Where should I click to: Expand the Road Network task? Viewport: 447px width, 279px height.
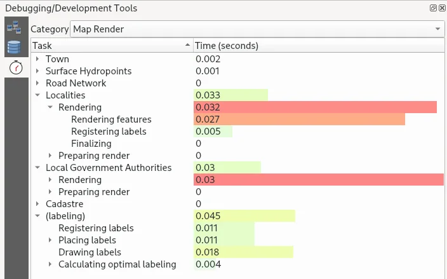pos(37,83)
